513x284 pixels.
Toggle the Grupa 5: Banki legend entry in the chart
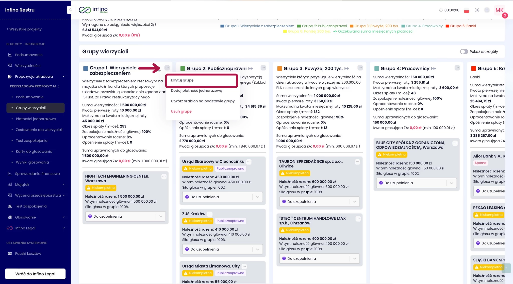(x=460, y=26)
